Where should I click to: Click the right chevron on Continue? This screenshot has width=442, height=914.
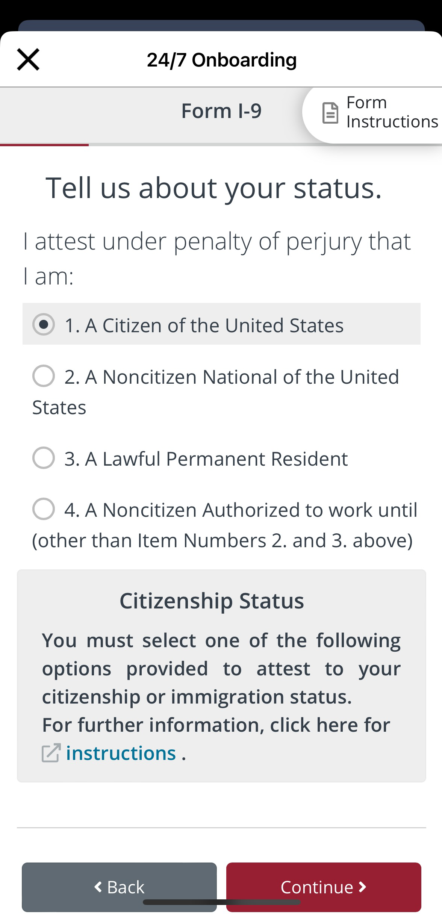pyautogui.click(x=363, y=887)
